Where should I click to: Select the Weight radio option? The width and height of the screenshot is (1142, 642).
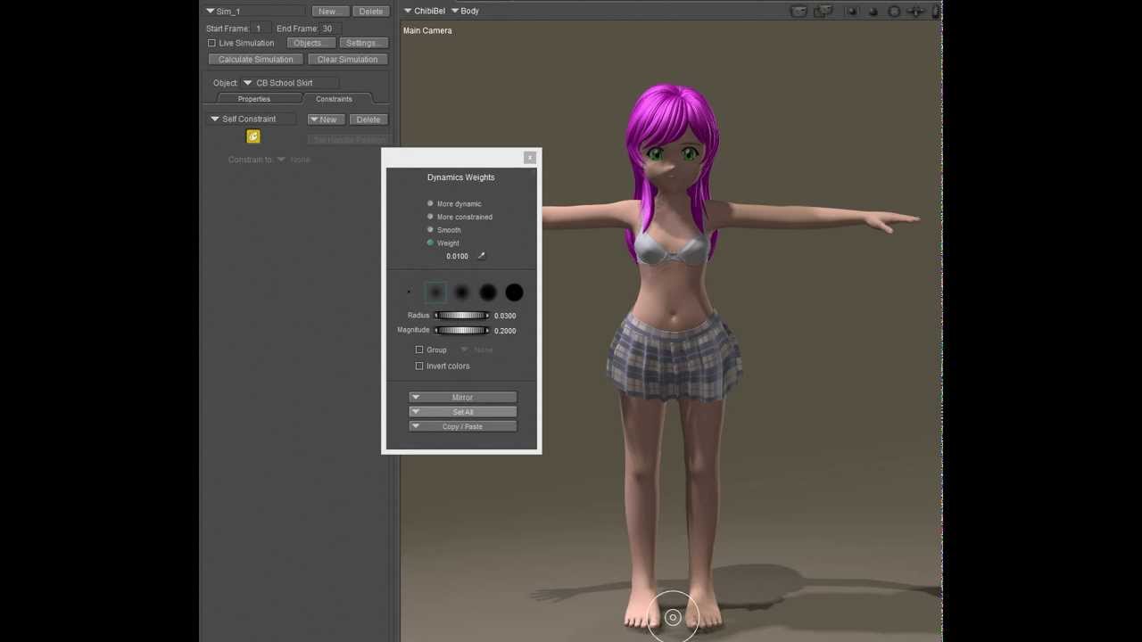(x=430, y=243)
